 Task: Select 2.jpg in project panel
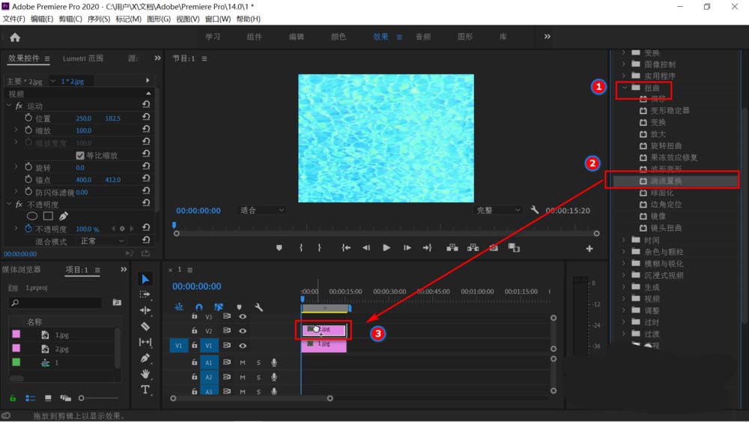click(x=61, y=349)
